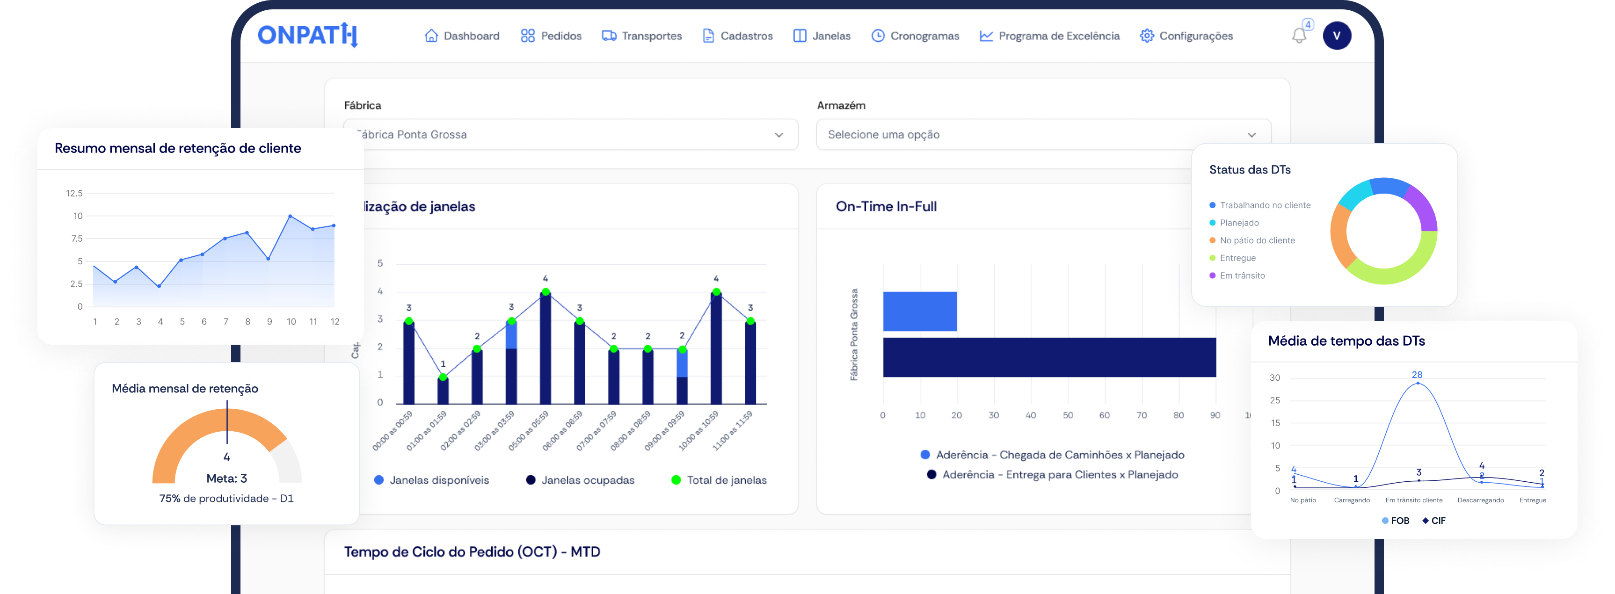Click the Cadastros document icon
Image resolution: width=1615 pixels, height=594 pixels.
[x=708, y=36]
